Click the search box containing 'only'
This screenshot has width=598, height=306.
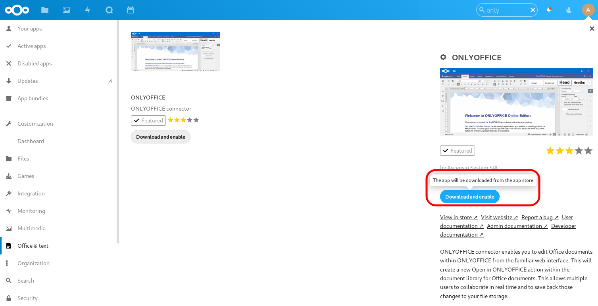[507, 10]
